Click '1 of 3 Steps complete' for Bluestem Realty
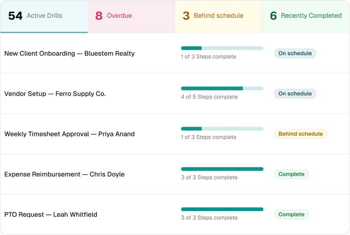350x235 pixels. (x=209, y=57)
